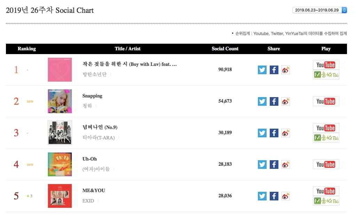355x215 pixels.
Task: Share Uh-Oh on Twitter
Action: [262, 164]
